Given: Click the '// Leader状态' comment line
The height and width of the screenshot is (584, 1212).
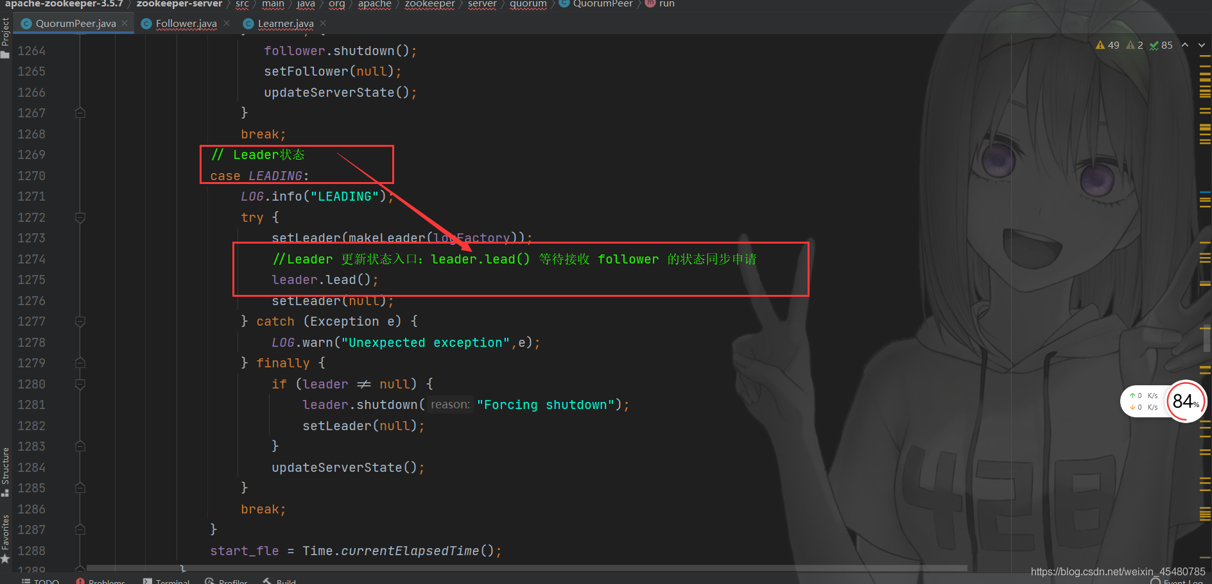Looking at the screenshot, I should 257,154.
